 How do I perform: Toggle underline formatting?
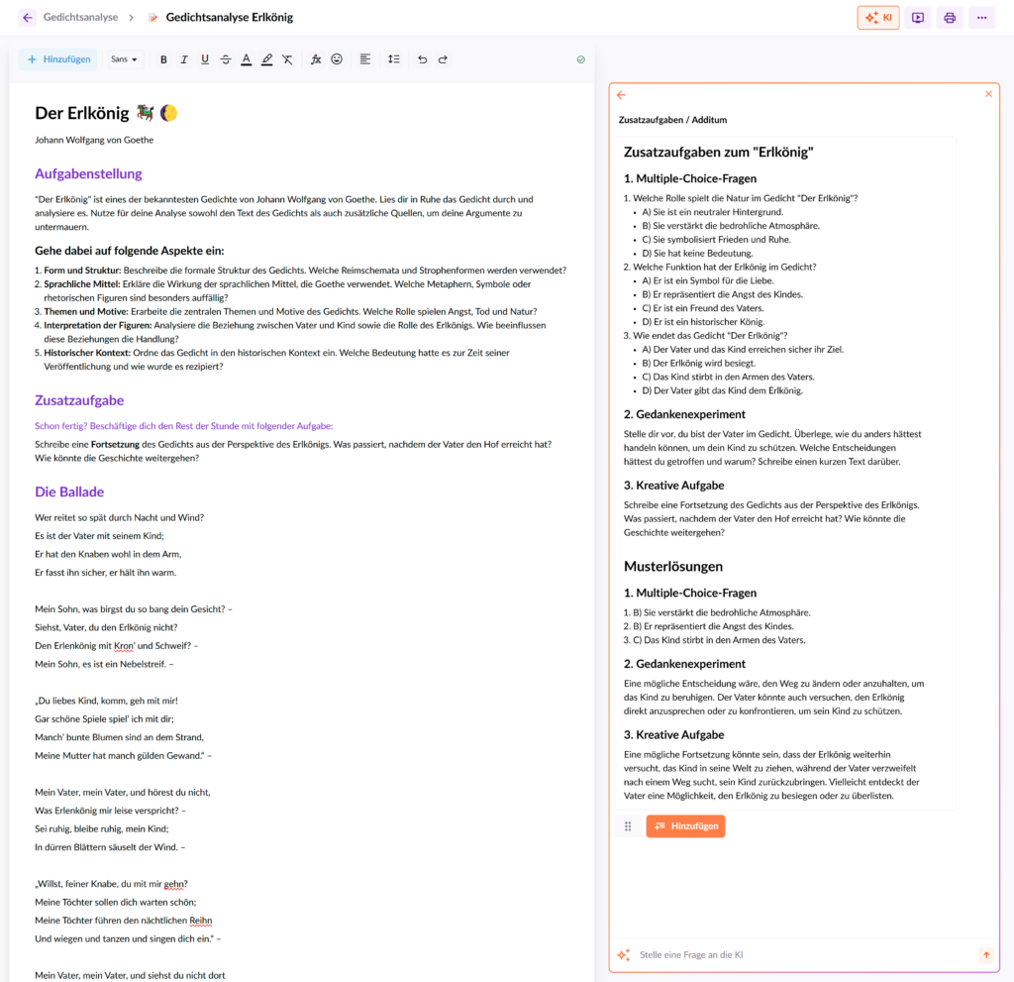tap(205, 59)
